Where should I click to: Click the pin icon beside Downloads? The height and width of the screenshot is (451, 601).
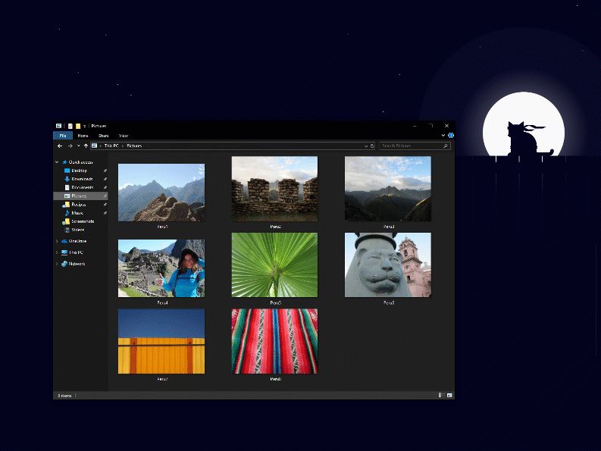click(105, 179)
